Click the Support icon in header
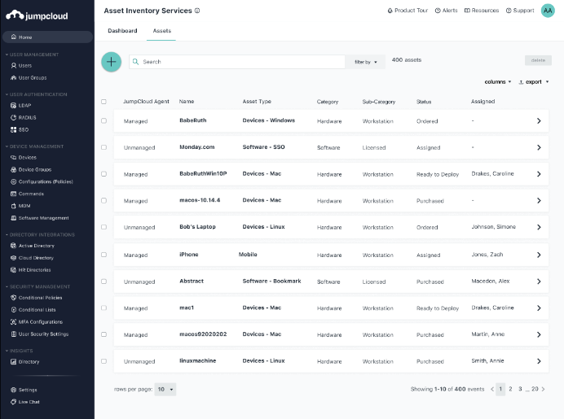This screenshot has height=419, width=564. (x=509, y=11)
